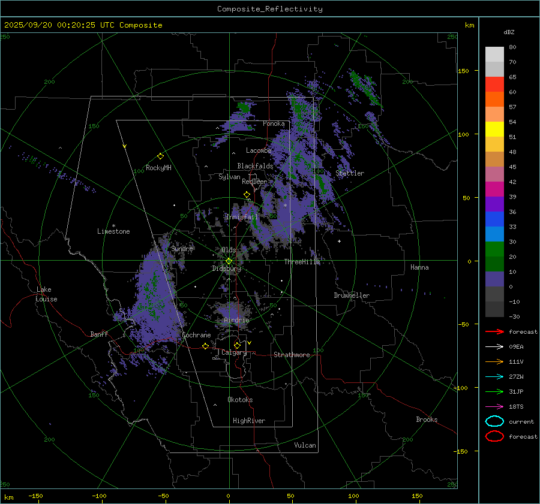Click the UTC Composite timestamp text
Screen dimensions: 540x504
click(x=83, y=25)
